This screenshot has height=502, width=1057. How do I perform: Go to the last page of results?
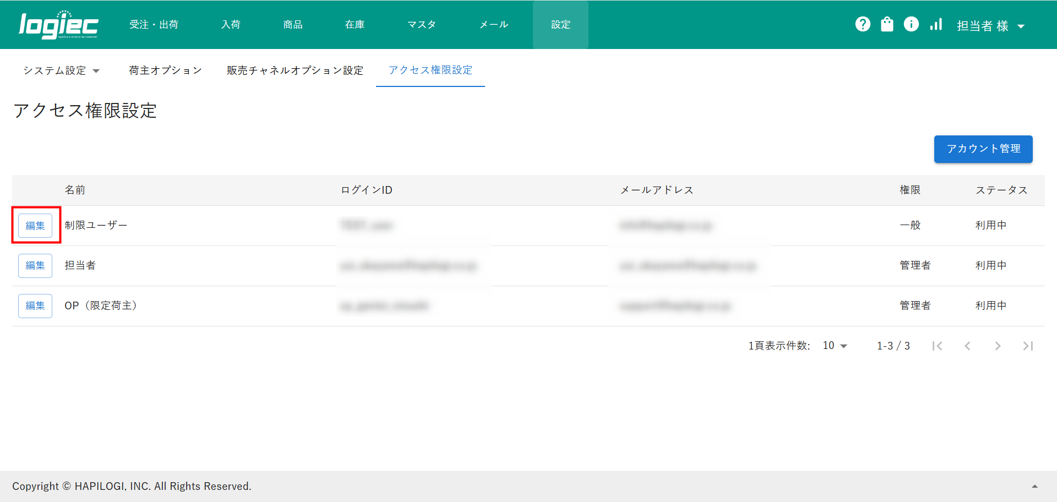pyautogui.click(x=1028, y=346)
